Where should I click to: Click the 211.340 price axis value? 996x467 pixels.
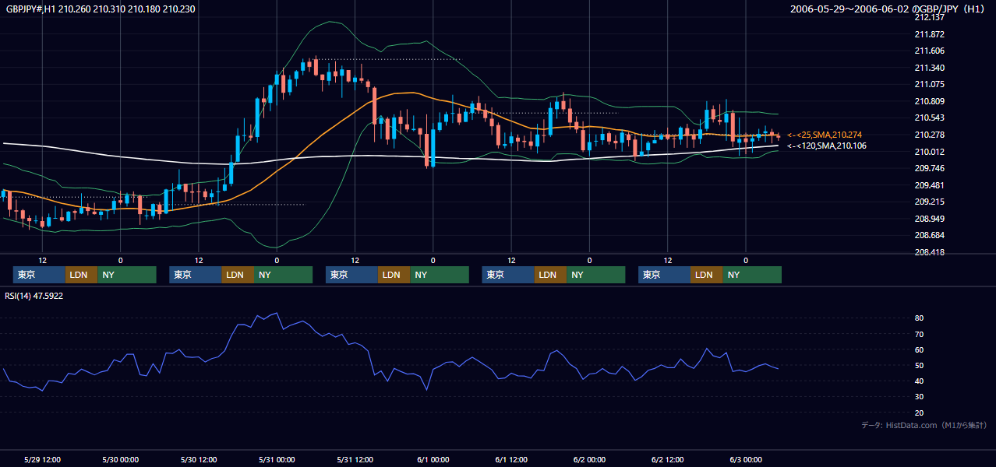(x=931, y=68)
